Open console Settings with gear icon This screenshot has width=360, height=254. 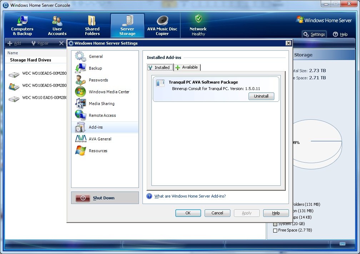tap(314, 34)
